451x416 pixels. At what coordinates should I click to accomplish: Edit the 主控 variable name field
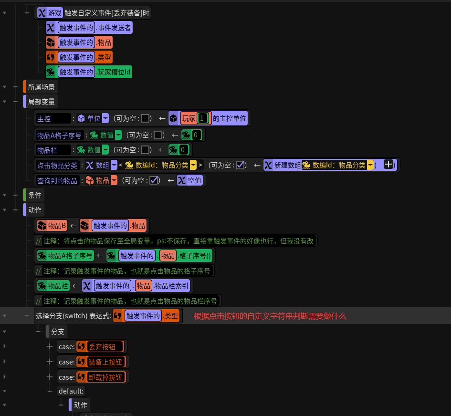(x=53, y=118)
